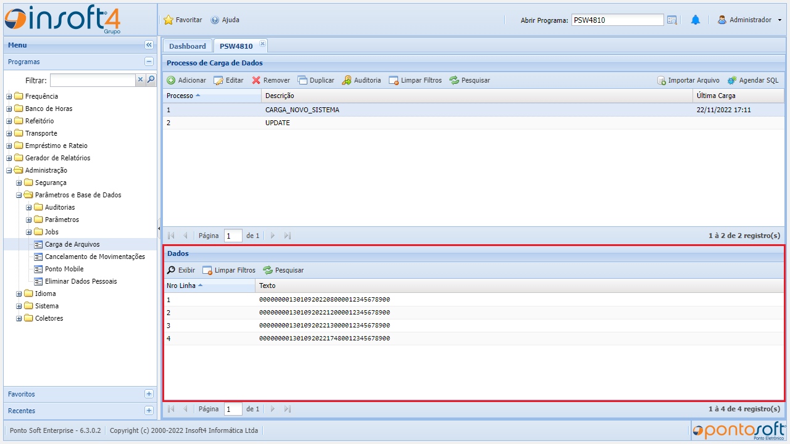Select Ponto Mobile in the tree

(64, 269)
